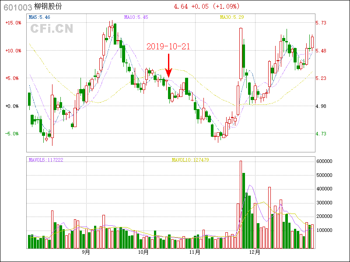Click the tall red limit-up candlestick reaching 5.73 area
Viewport: 350px width, 262px height.
pyautogui.click(x=241, y=53)
